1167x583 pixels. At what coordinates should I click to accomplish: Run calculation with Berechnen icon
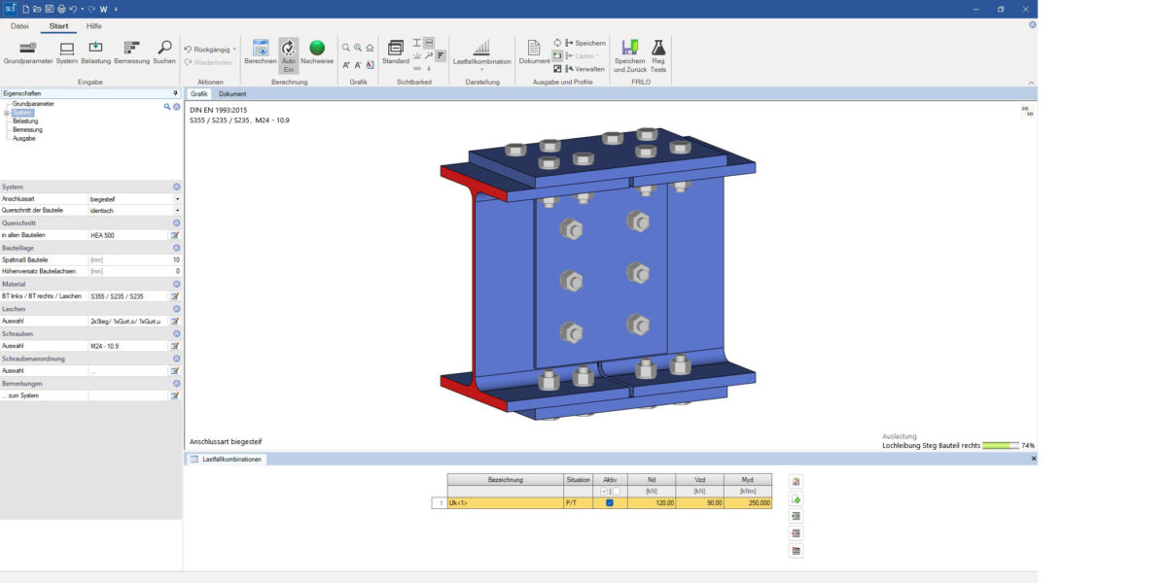point(260,51)
